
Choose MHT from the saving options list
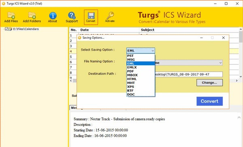pos(141,83)
